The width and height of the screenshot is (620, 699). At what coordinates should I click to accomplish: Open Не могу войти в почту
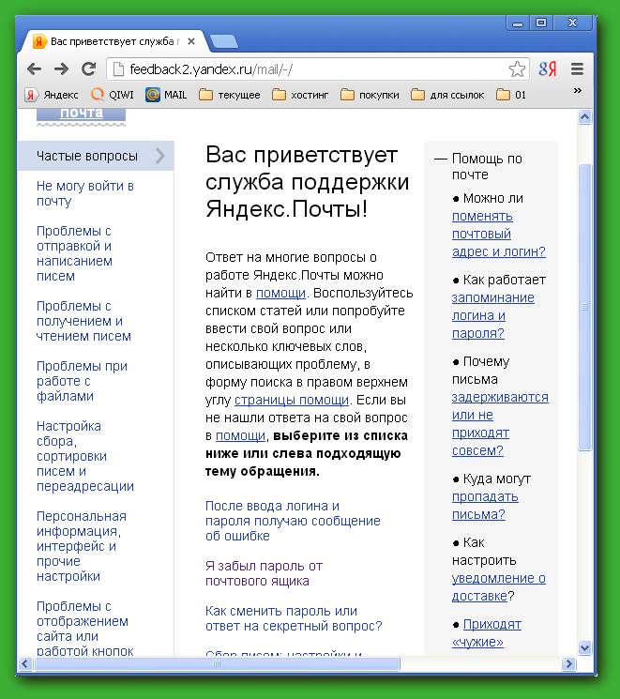click(85, 193)
